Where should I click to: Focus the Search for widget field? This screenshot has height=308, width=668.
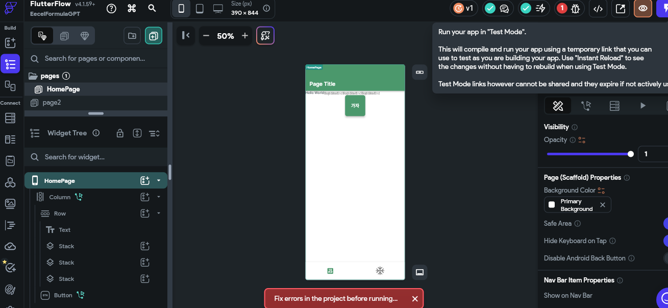(x=96, y=157)
